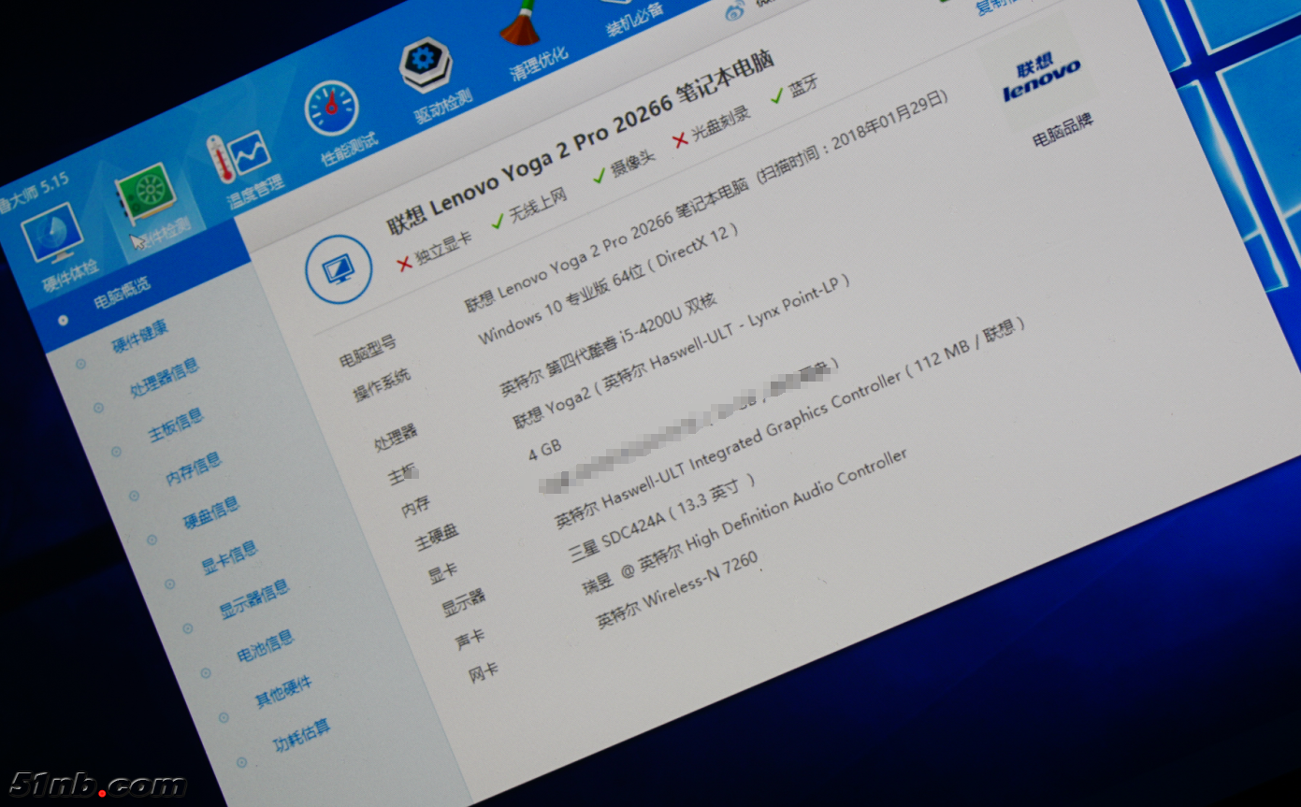Click the 网卡 row label
Screen dimensions: 1301x807
pyautogui.click(x=484, y=672)
